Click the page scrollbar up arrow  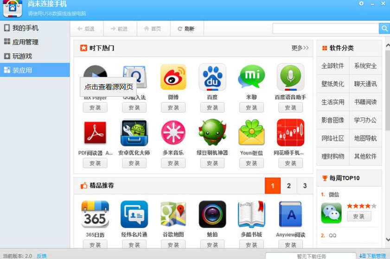click(388, 45)
